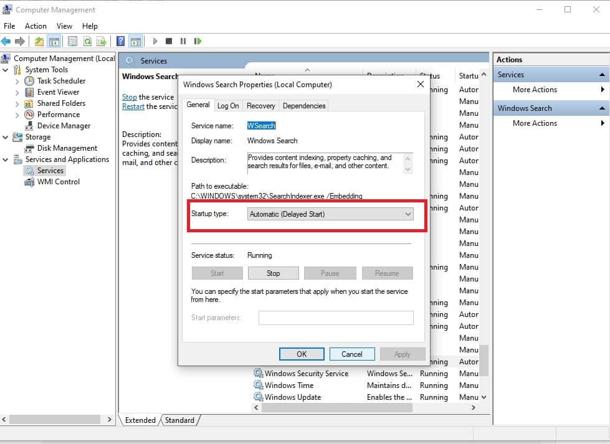Open More Actions under Services
The image size is (610, 444).
pyautogui.click(x=535, y=90)
